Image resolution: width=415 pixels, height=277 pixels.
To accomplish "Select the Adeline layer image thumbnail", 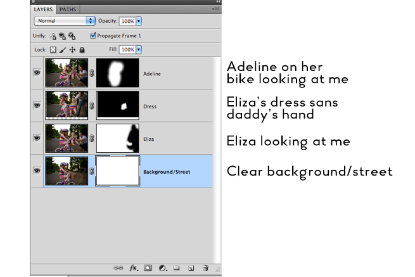I will point(67,73).
